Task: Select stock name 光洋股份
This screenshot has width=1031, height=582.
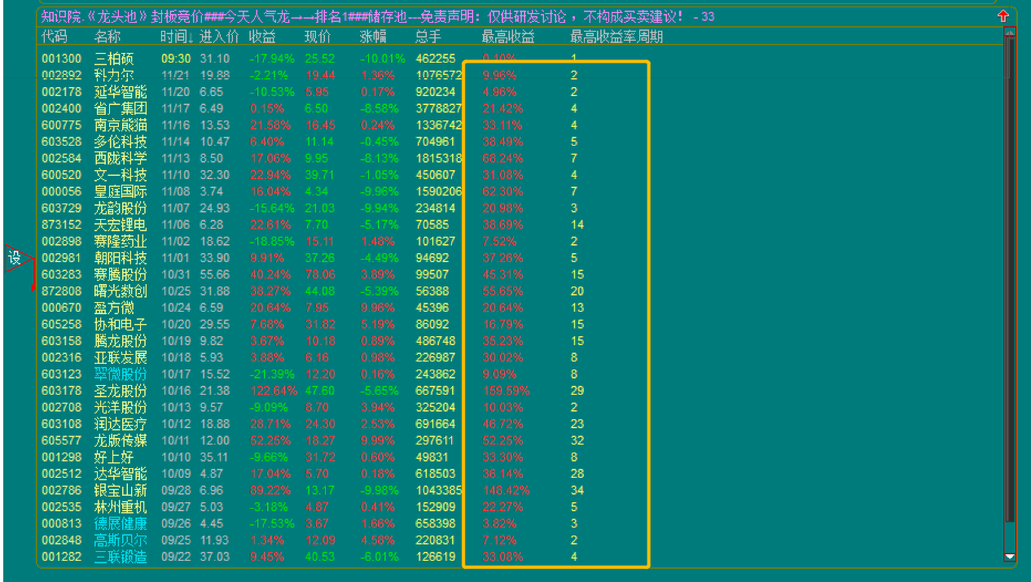Action: coord(121,407)
